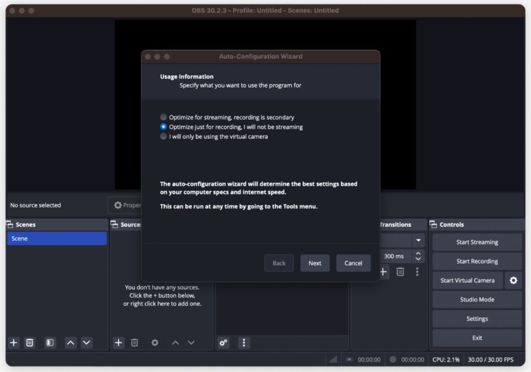Image resolution: width=531 pixels, height=372 pixels.
Task: Add a transition with plus icon
Action: point(384,272)
